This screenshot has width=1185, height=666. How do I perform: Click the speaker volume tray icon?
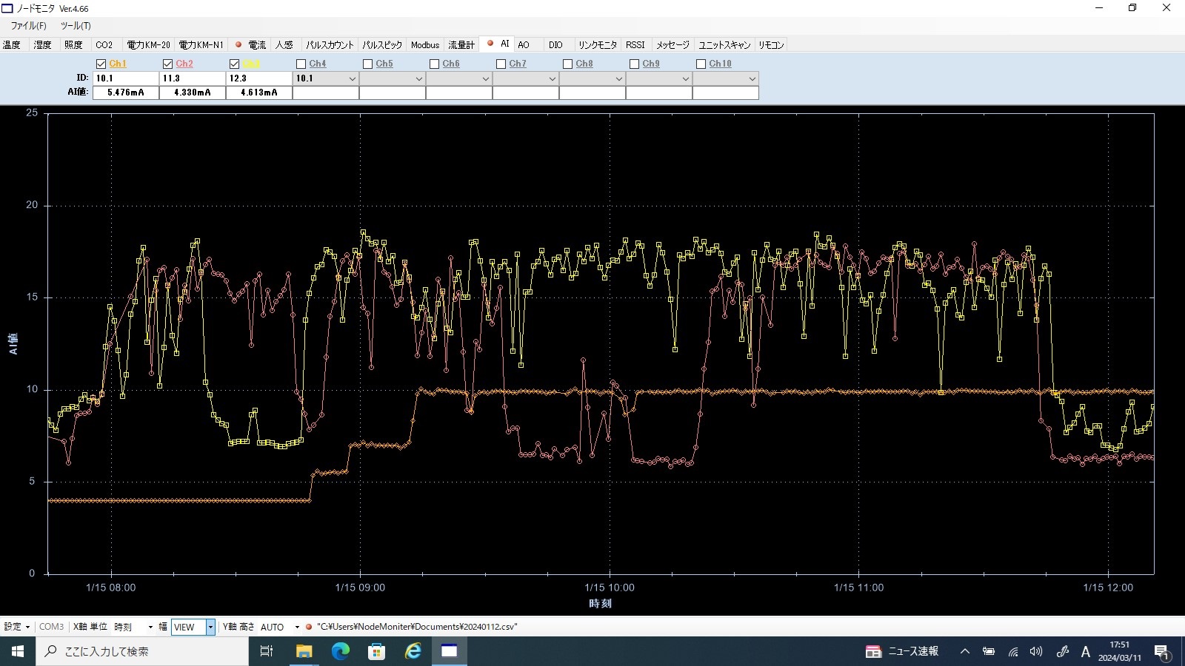pos(1036,651)
